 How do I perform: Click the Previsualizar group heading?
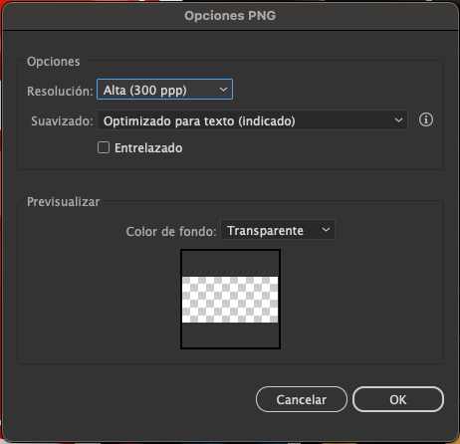coord(63,202)
